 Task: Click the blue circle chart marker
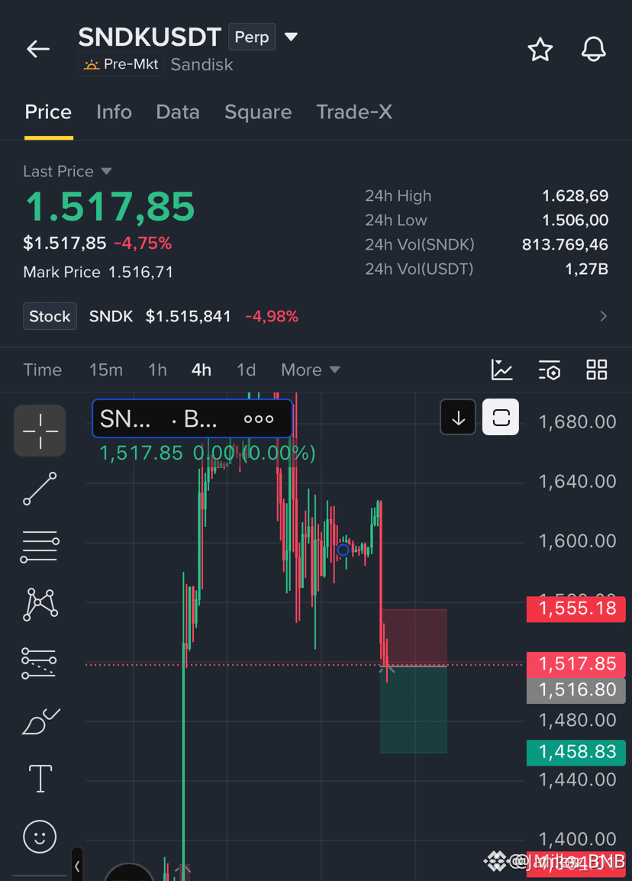(343, 550)
